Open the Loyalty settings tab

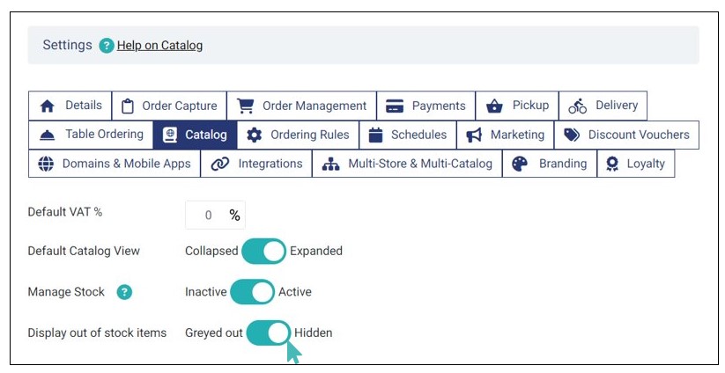(x=636, y=164)
